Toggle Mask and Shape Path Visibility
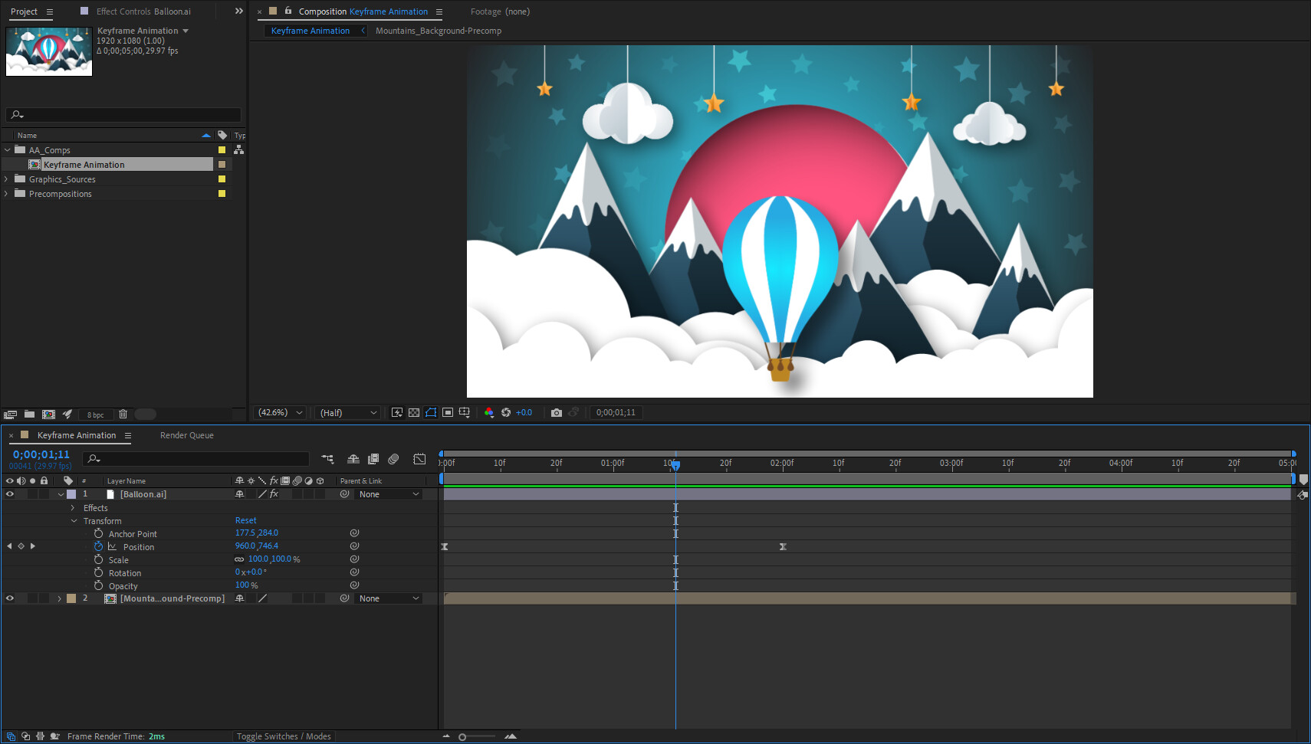Screen dimensions: 1311x744 click(x=431, y=412)
